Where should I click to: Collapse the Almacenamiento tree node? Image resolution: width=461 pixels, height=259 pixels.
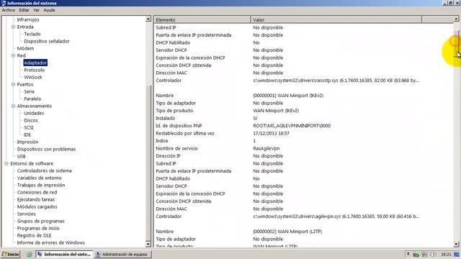point(13,106)
